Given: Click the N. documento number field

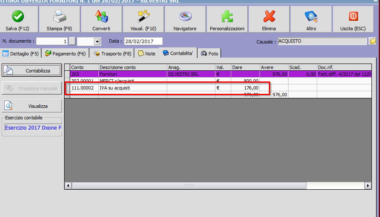Looking at the screenshot, I should click(x=52, y=41).
